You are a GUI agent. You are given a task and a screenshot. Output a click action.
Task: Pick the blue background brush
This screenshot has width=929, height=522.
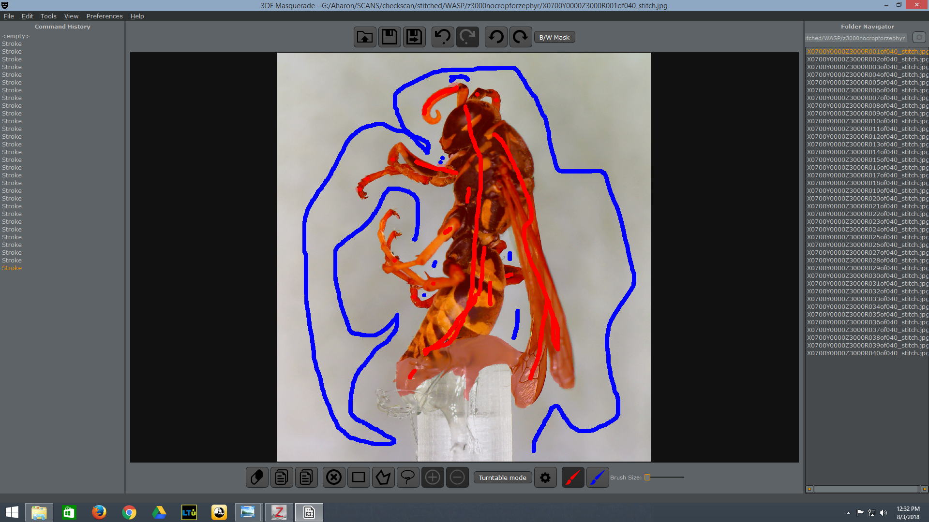pos(598,478)
